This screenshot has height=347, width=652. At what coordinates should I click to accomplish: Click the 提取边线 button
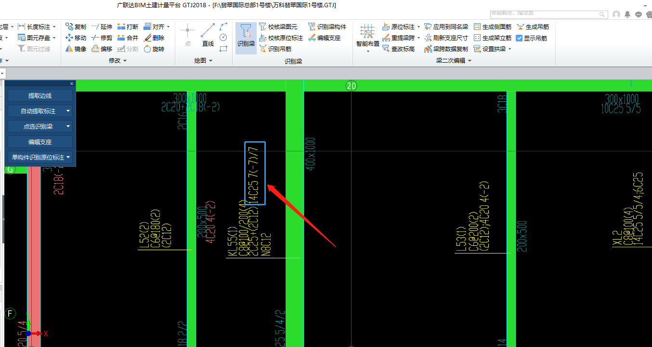[40, 95]
